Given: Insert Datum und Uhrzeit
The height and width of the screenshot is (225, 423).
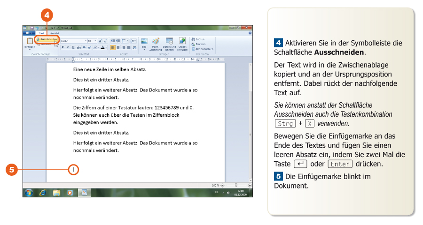Looking at the screenshot, I should coord(169,42).
